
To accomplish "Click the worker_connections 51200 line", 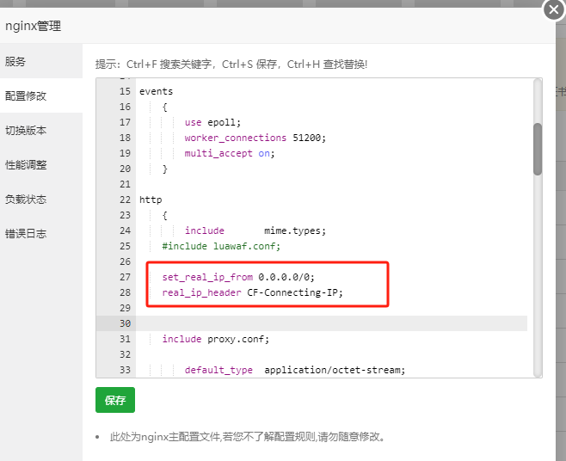I will [x=255, y=138].
